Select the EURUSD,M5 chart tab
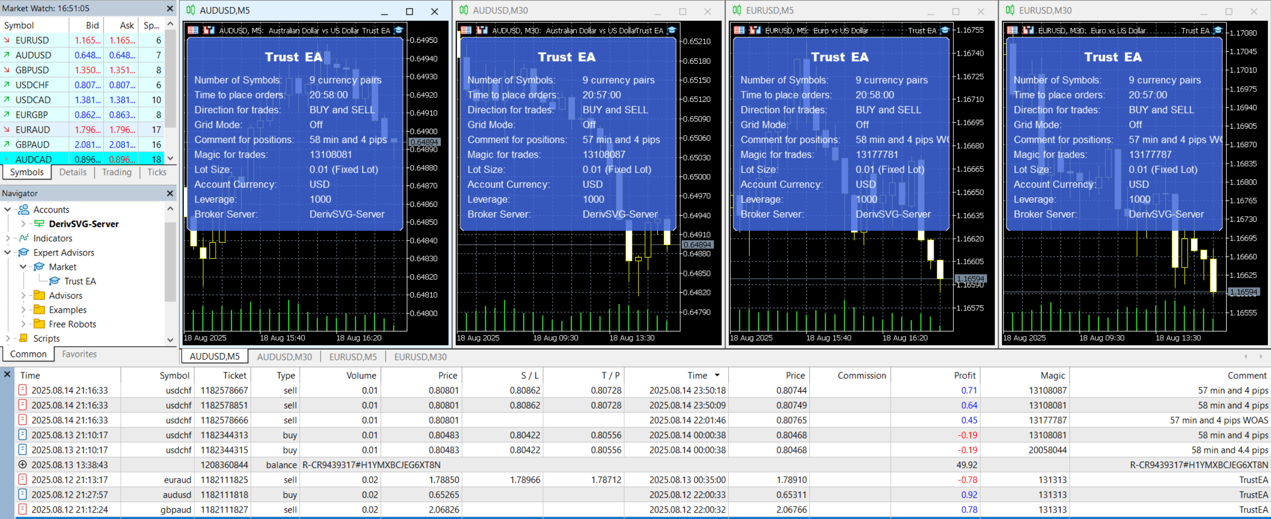This screenshot has width=1271, height=519. 353,357
